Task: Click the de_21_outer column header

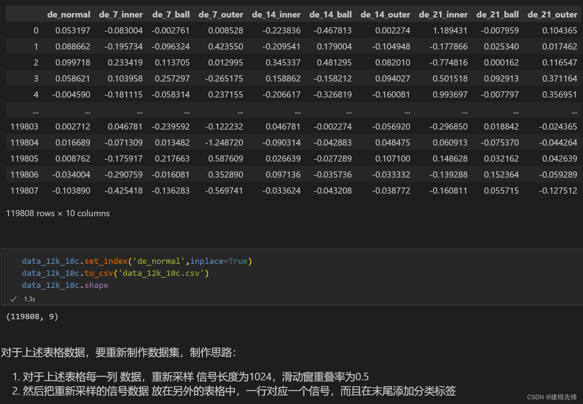Action: click(552, 14)
